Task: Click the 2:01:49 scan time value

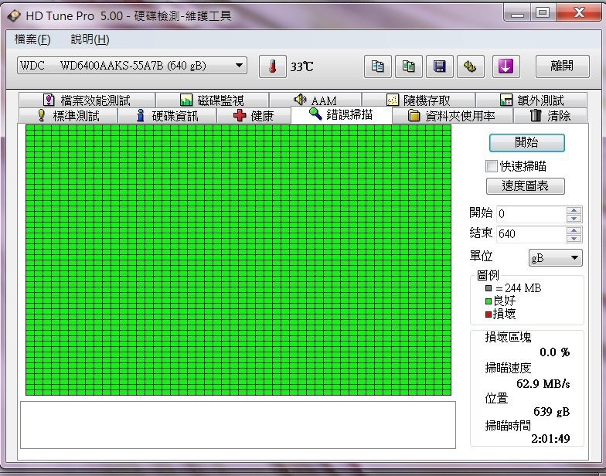Action: (x=550, y=439)
